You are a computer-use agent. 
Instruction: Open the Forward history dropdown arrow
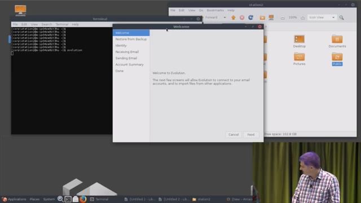tap(224, 17)
